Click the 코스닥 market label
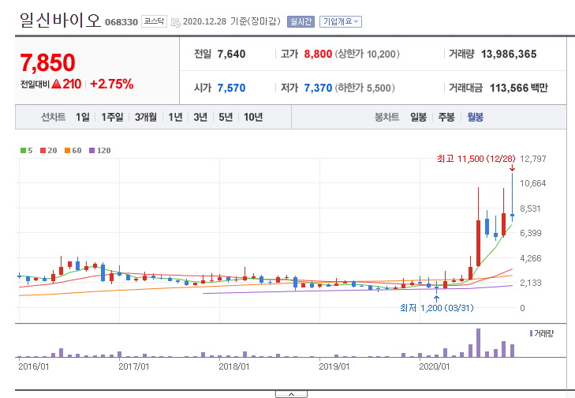Viewport: 575px width, 398px height. click(154, 21)
